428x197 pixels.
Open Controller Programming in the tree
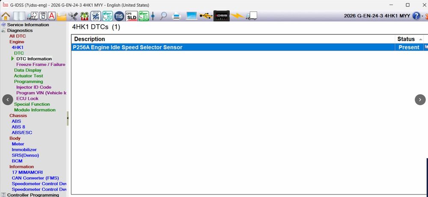(33, 195)
